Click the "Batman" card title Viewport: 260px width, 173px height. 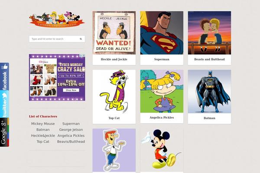[209, 118]
